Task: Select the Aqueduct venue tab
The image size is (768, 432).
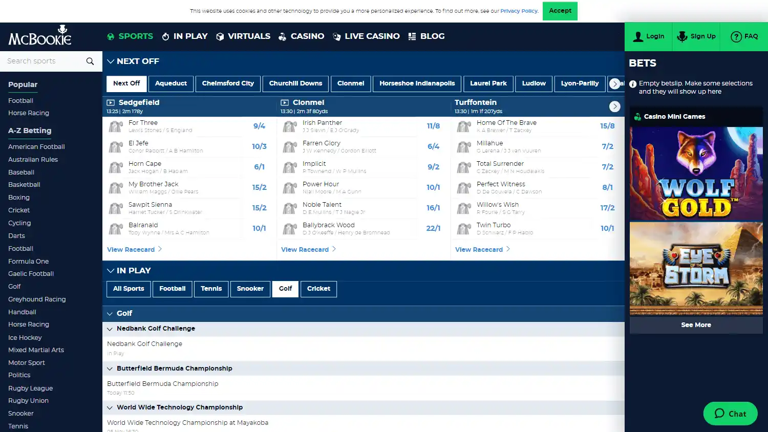Action: click(171, 83)
